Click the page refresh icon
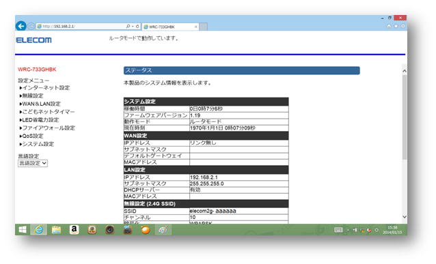Viewport: 436px width, 264px height. tap(137, 27)
